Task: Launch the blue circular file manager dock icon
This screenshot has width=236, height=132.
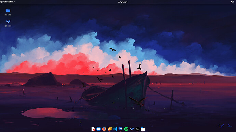Action: 99,129
